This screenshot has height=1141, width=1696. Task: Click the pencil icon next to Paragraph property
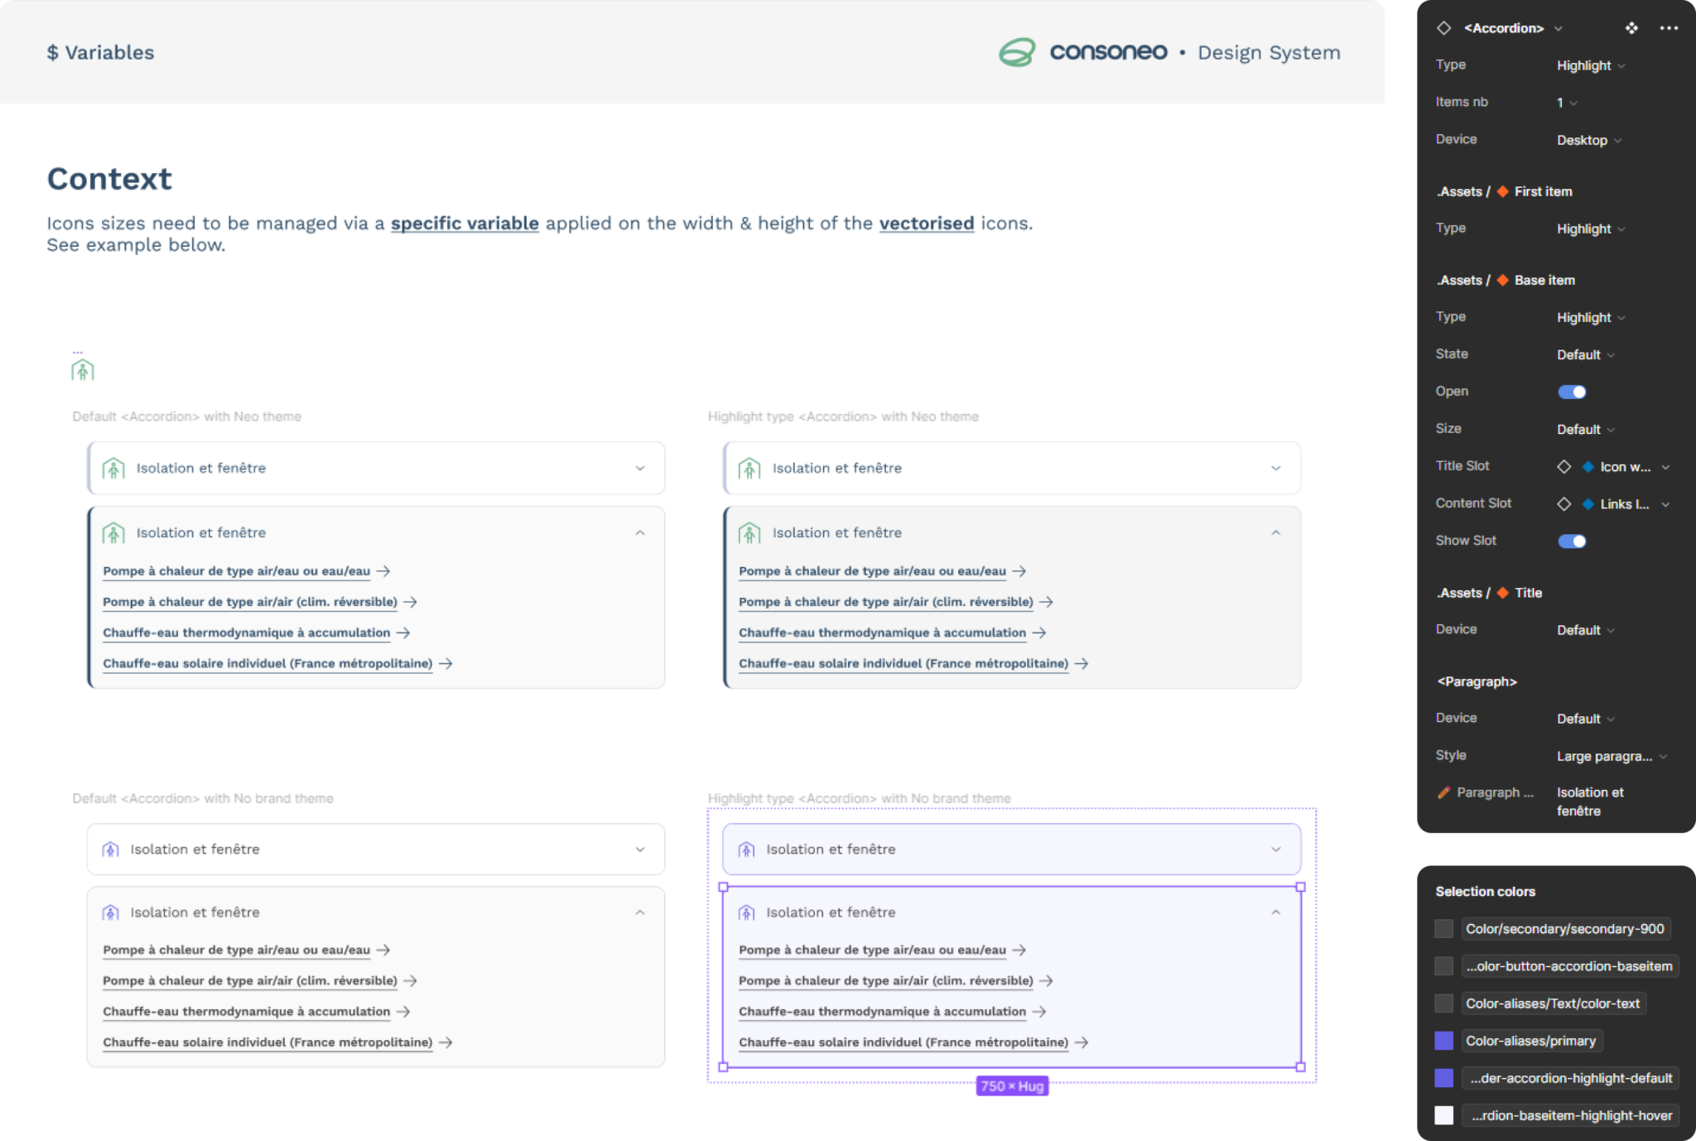point(1444,792)
